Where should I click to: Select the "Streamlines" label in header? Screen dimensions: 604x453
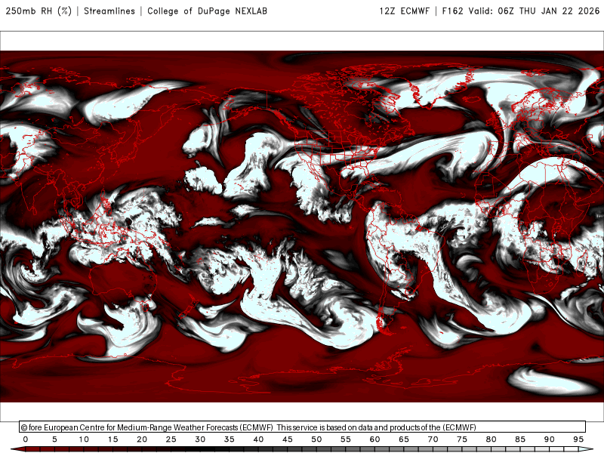click(x=109, y=11)
